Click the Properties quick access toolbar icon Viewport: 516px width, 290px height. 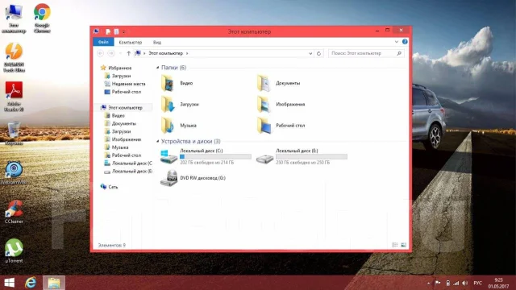pyautogui.click(x=108, y=32)
